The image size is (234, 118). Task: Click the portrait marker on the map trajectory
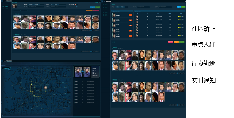(45, 87)
